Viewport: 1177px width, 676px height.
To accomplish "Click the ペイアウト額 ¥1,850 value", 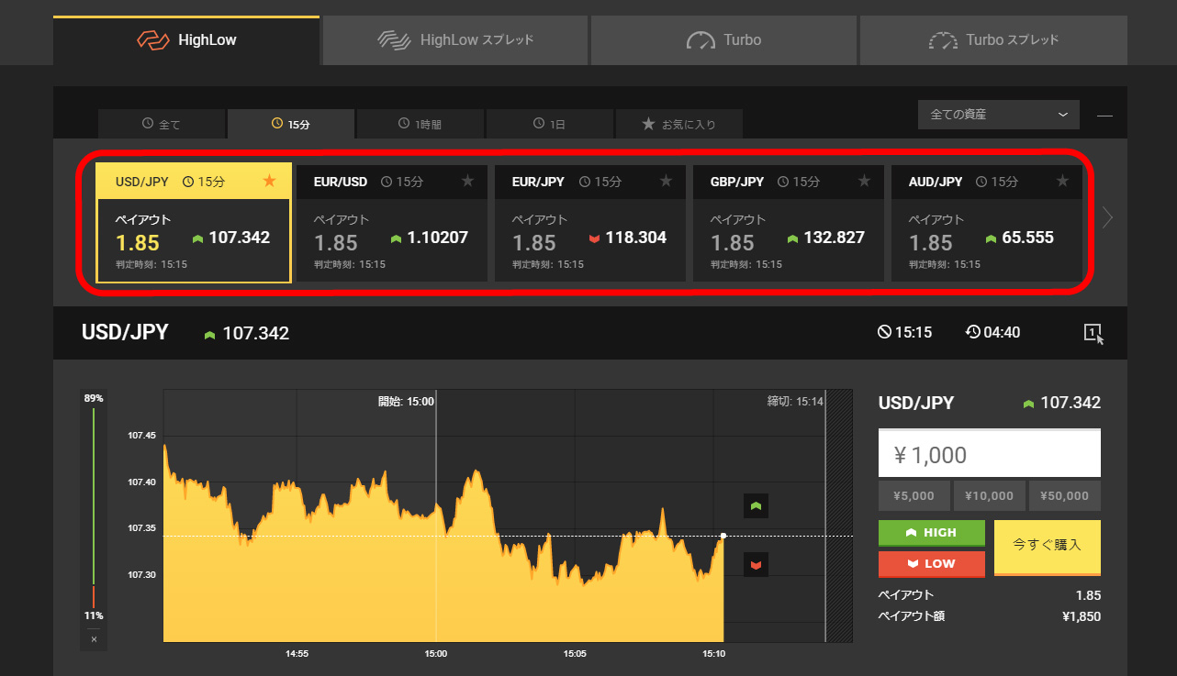I will coord(1081,616).
